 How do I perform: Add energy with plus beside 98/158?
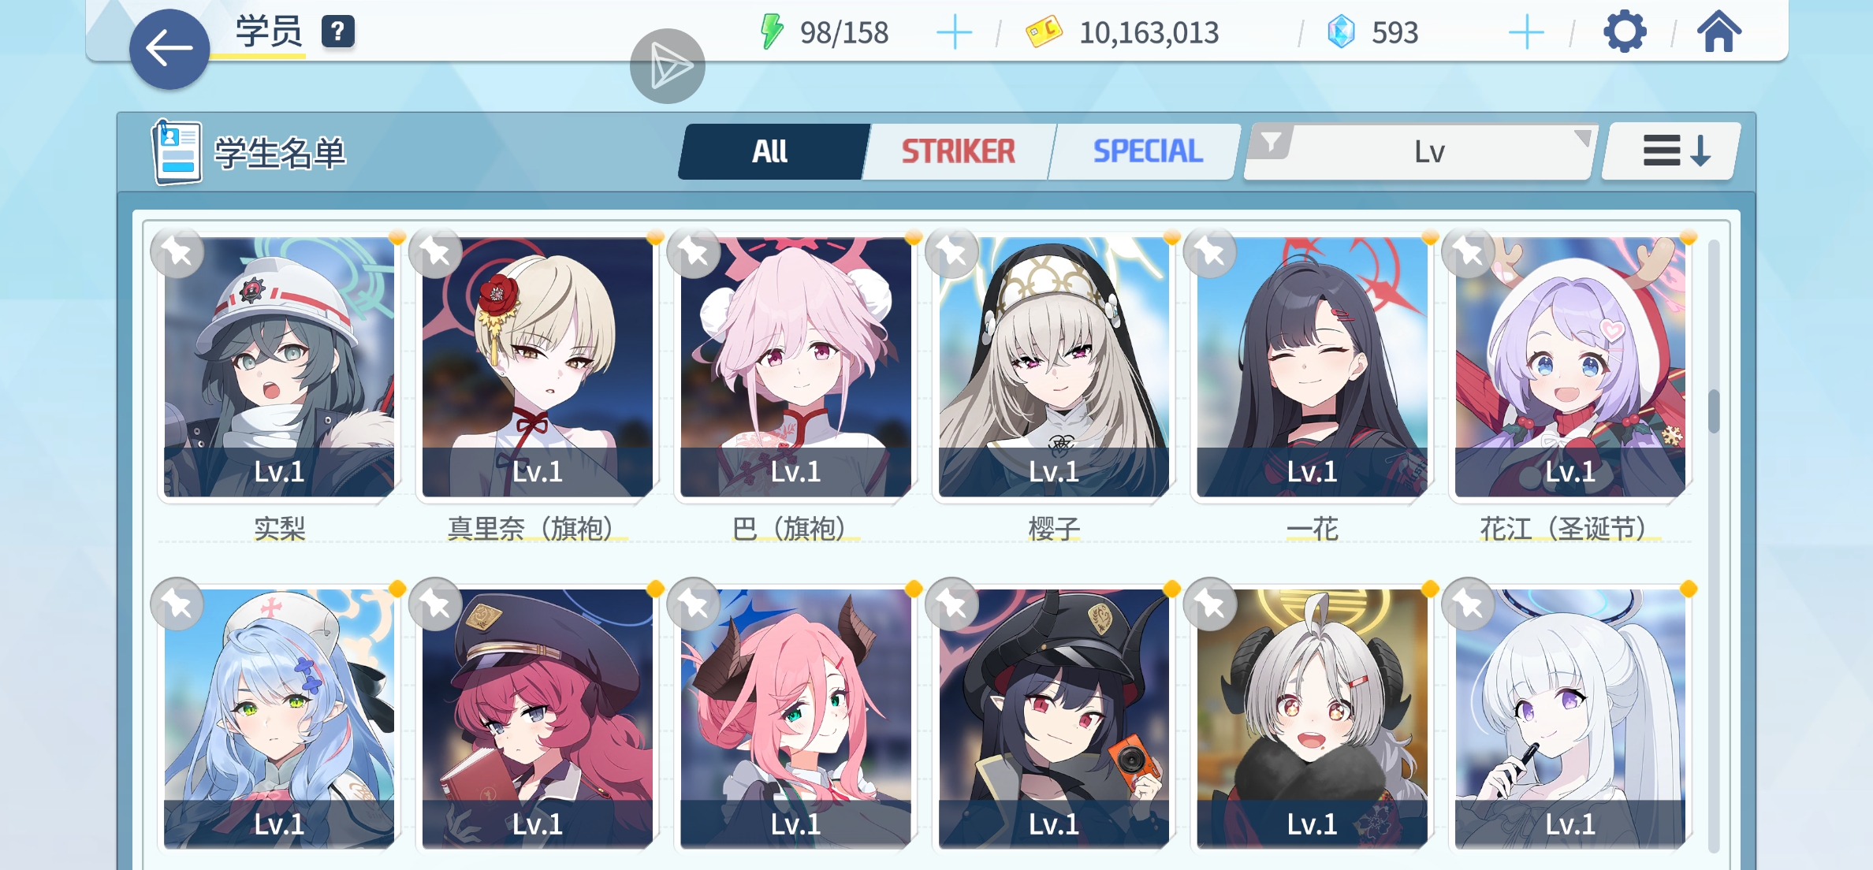[x=954, y=32]
